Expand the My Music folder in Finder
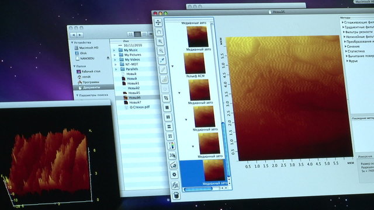374x210 pixels. pos(115,50)
